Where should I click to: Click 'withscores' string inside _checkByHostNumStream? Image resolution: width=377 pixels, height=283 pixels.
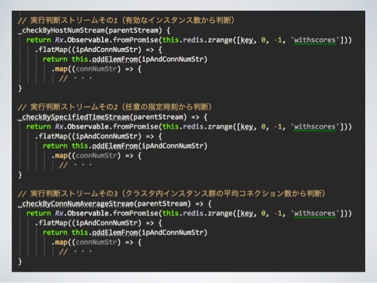315,40
